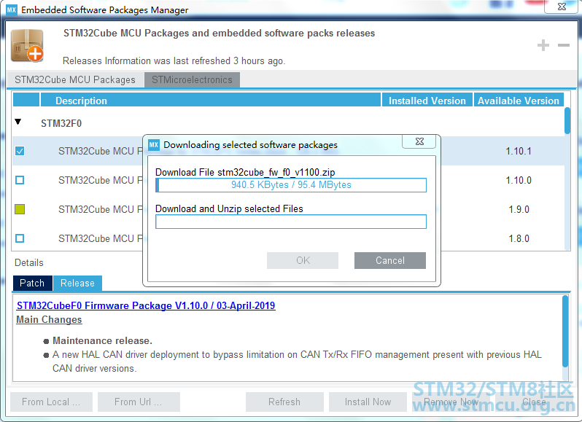Viewport: 582px width, 422px height.
Task: Click the Refresh button
Action: pyautogui.click(x=284, y=402)
